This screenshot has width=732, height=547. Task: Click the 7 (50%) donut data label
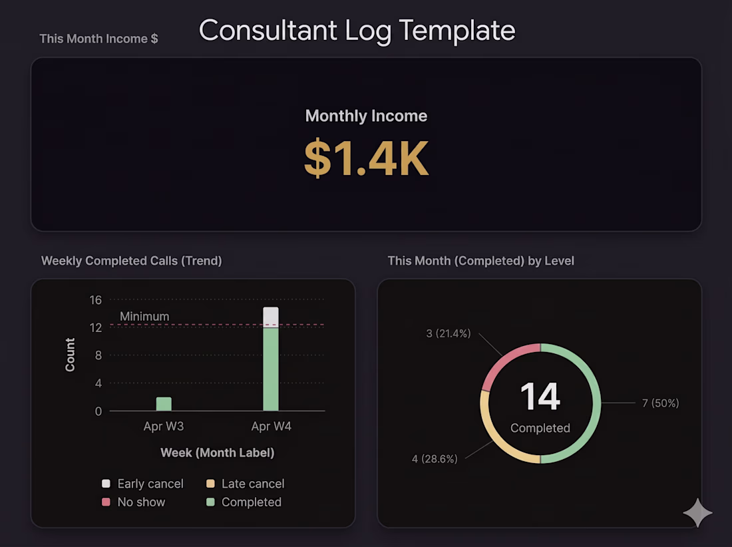point(660,403)
